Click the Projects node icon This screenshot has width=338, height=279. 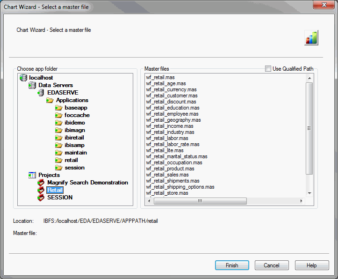[x=32, y=175]
